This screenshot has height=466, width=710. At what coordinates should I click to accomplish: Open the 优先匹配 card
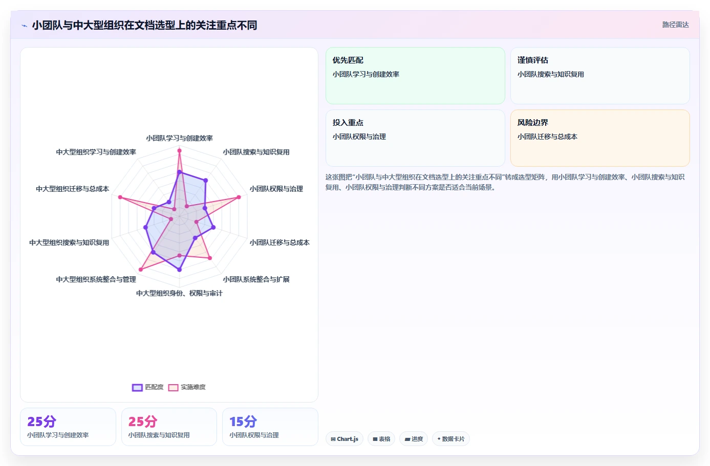point(415,76)
